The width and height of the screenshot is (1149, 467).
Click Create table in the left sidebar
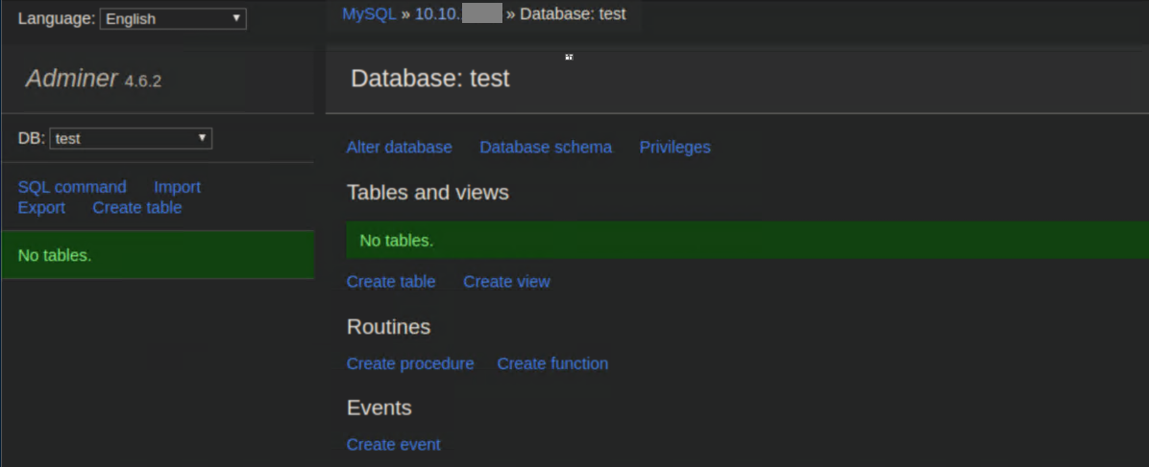pos(136,207)
